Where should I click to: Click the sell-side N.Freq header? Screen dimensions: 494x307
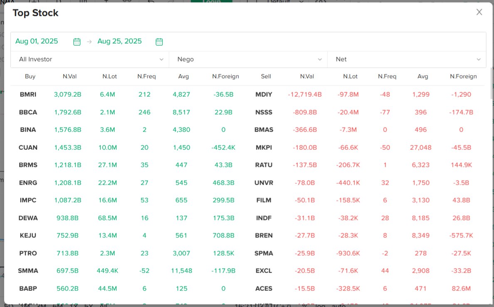point(387,76)
